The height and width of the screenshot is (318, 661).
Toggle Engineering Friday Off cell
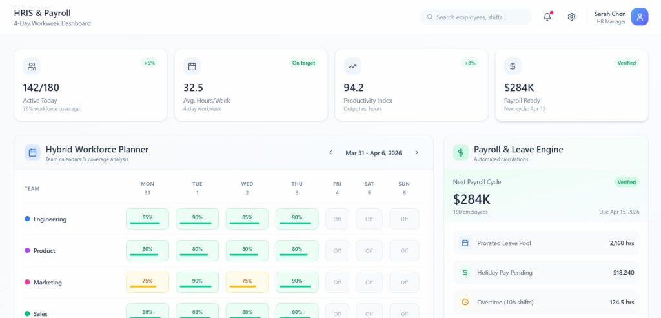point(337,219)
